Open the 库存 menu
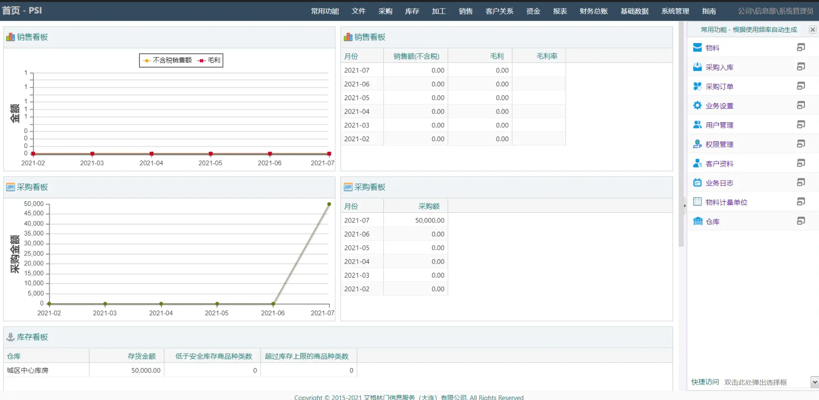Screen dimensions: 819x400 (412, 11)
